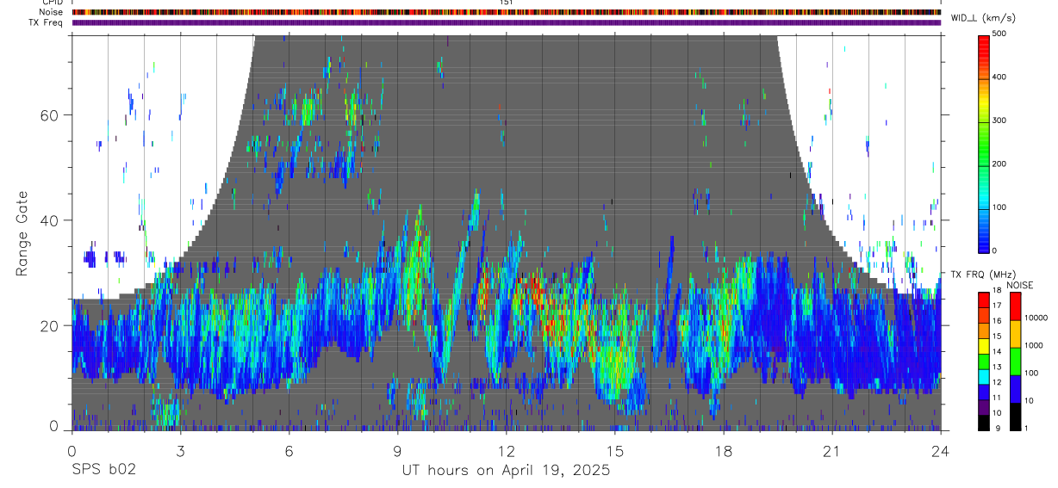The image size is (1058, 488).
Task: Click the SPS b02 radar beam label
Action: point(103,470)
